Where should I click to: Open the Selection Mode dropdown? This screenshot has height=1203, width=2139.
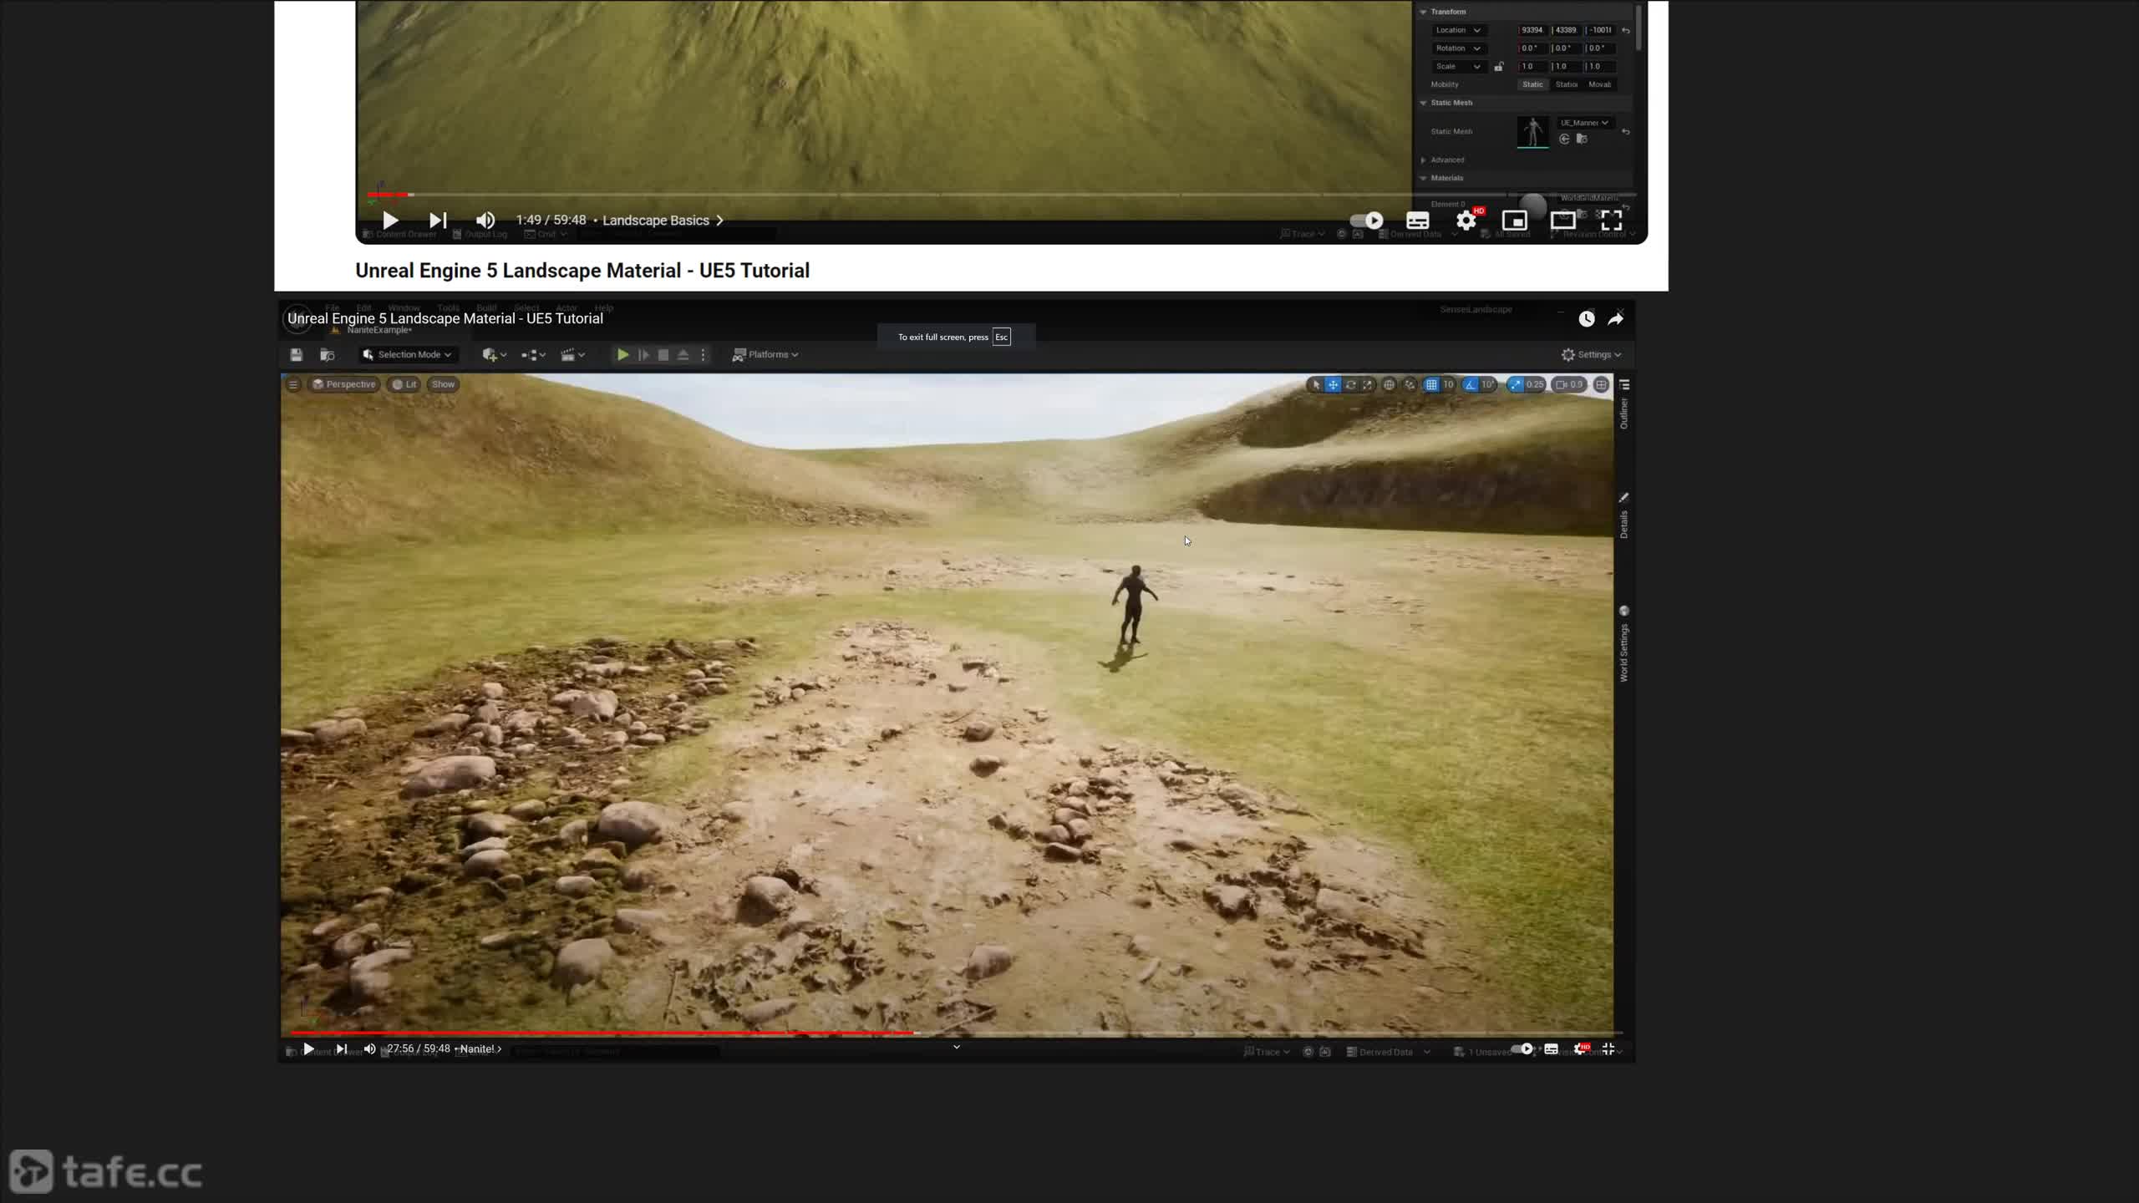(x=408, y=355)
